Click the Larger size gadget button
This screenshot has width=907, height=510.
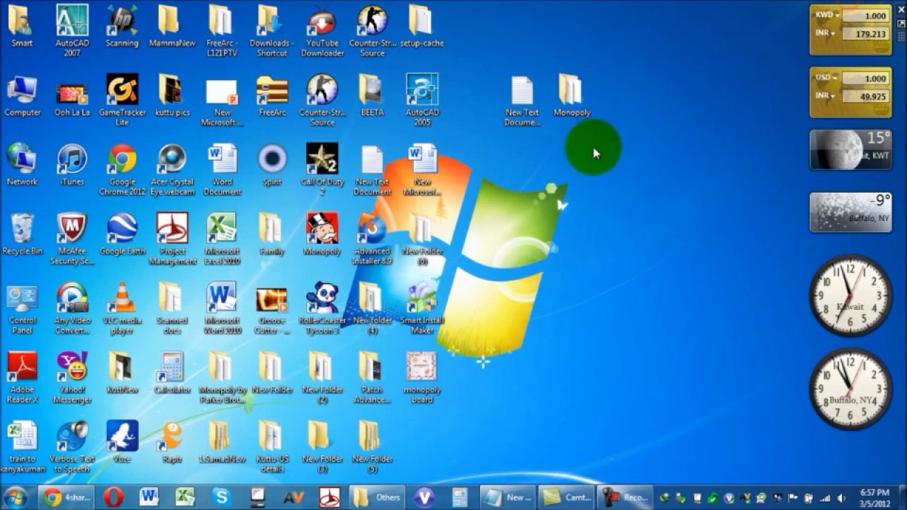click(x=901, y=23)
